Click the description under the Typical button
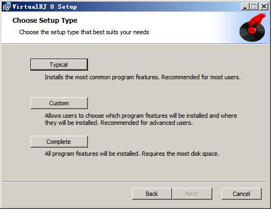 pyautogui.click(x=143, y=77)
